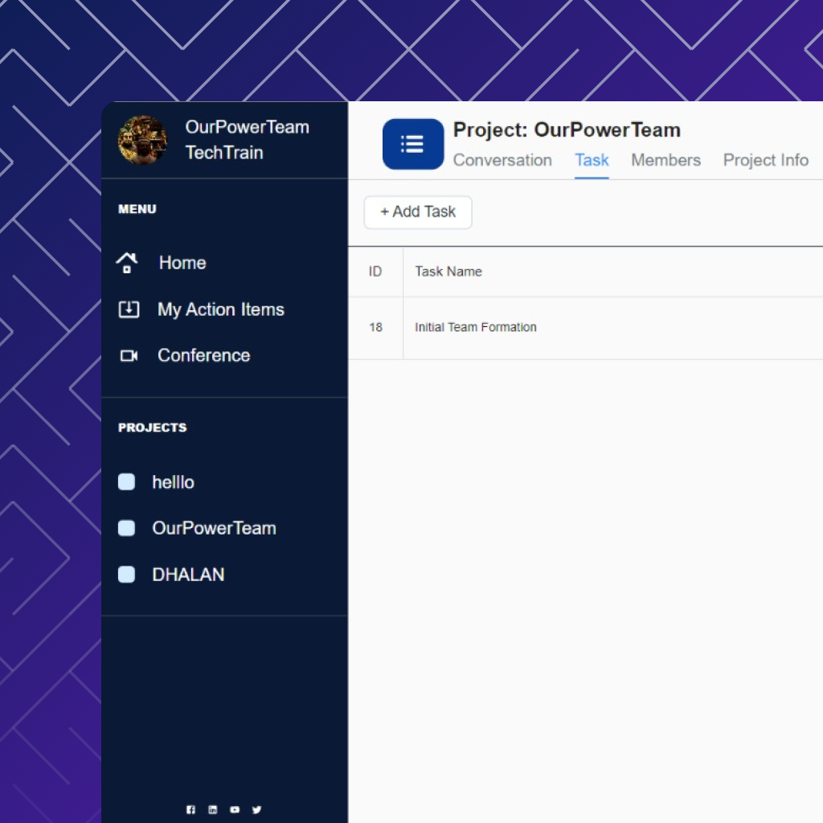
Task: Open the Members tab
Action: (x=665, y=160)
